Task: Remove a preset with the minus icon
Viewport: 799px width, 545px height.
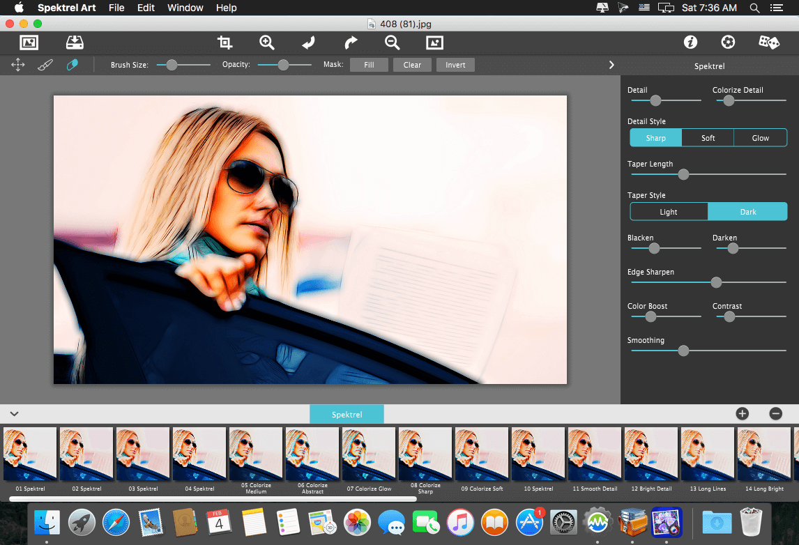Action: click(775, 413)
